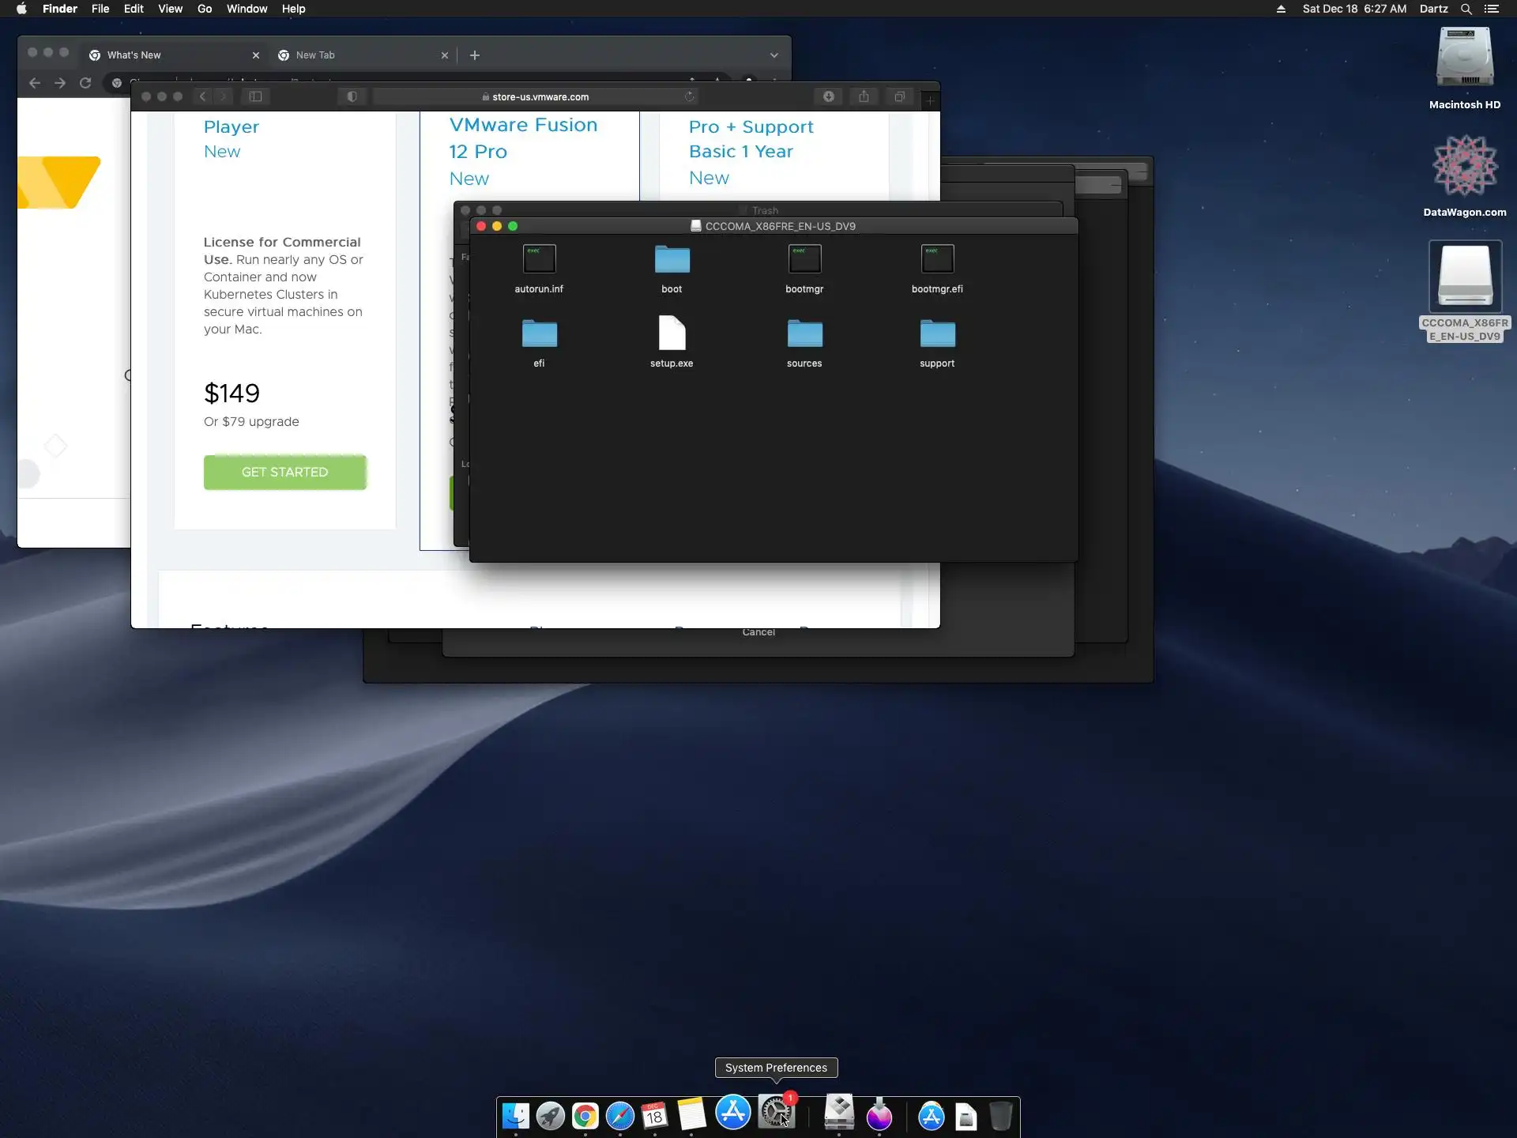Open the CCCOMA_X86FRE_EN-US_DV9 disk on the desktop
1517x1138 pixels.
point(1465,278)
